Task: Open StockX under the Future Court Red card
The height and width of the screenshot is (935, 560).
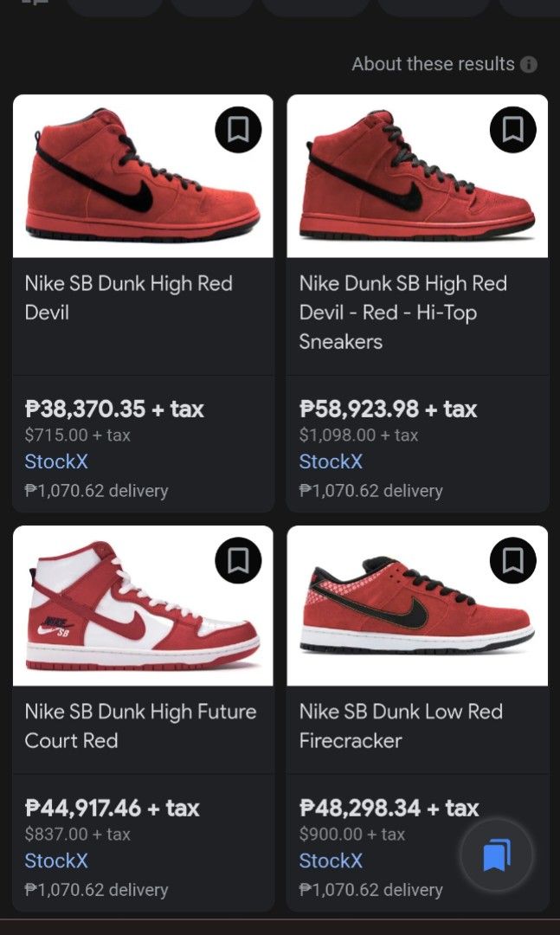Action: point(56,861)
